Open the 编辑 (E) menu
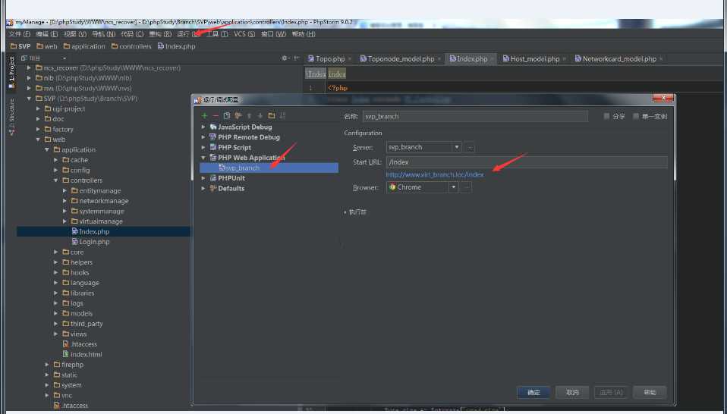 point(47,34)
